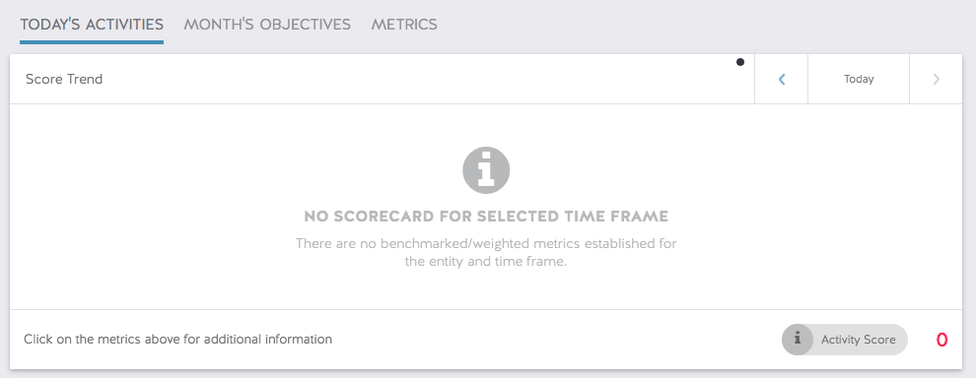
Task: Click the blue underline beneath Today's Activities
Action: pyautogui.click(x=92, y=42)
